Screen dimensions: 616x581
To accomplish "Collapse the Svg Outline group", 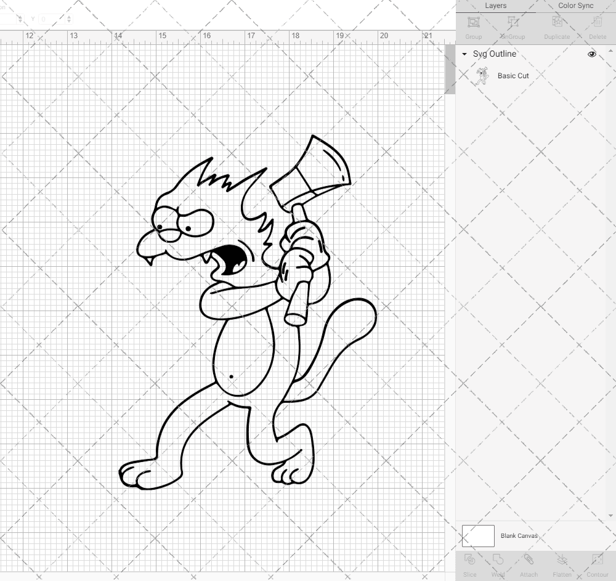I will [464, 54].
